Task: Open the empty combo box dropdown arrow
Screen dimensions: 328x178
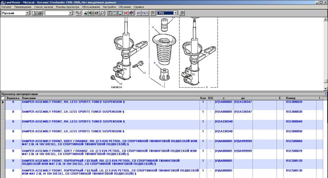Action: click(70, 13)
